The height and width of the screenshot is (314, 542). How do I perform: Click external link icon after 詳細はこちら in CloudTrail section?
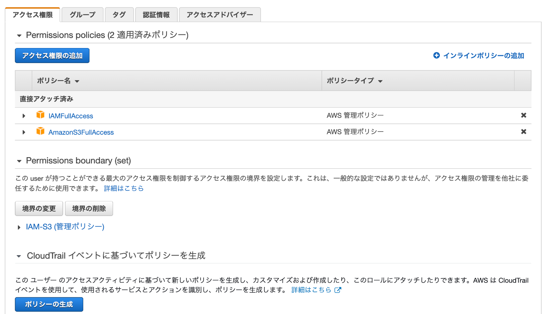[x=338, y=290]
